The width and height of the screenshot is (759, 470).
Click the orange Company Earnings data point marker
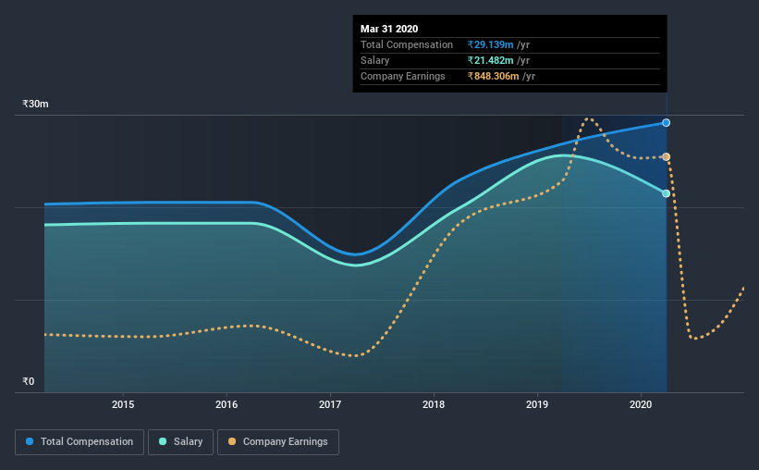[x=666, y=156]
